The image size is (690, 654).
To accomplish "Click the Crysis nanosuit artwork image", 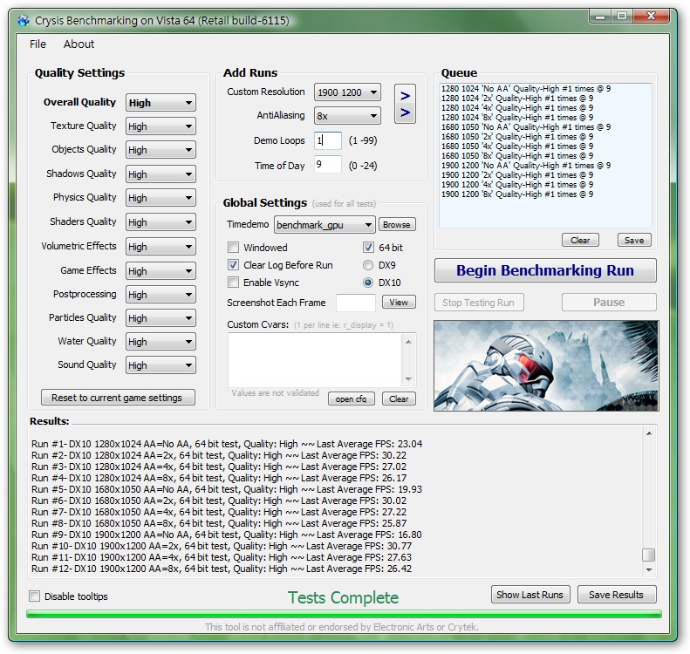I will click(546, 365).
